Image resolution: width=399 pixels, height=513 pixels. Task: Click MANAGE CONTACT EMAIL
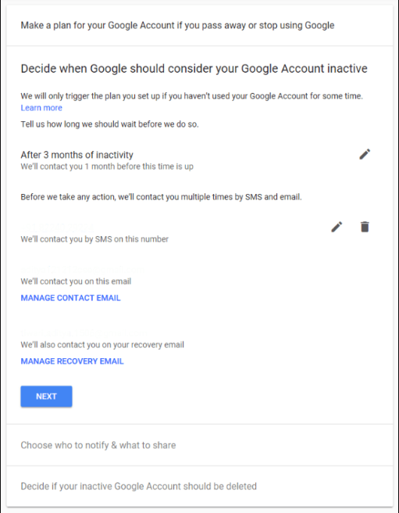[70, 298]
